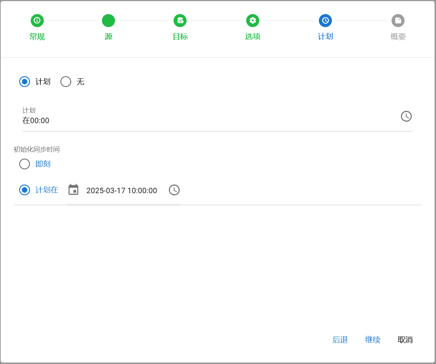Go to the 常规 step label
Screen dimensions: 436x364
click(37, 36)
